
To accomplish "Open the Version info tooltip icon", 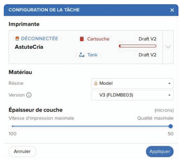I will pyautogui.click(x=29, y=95).
